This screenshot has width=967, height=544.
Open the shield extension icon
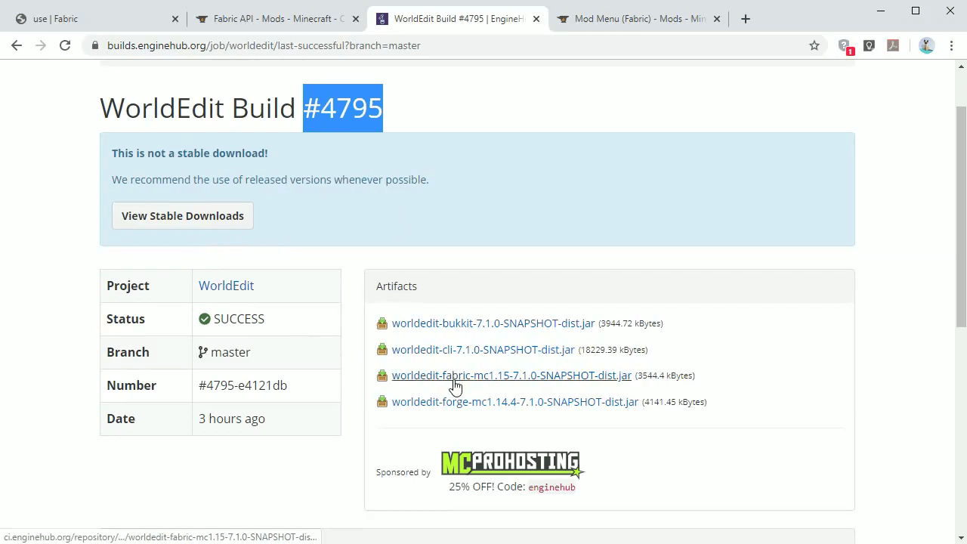point(869,45)
